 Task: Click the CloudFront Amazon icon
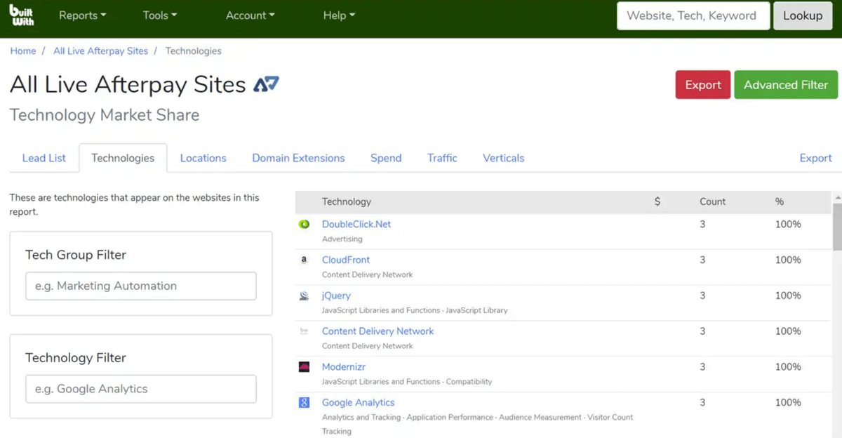click(304, 260)
